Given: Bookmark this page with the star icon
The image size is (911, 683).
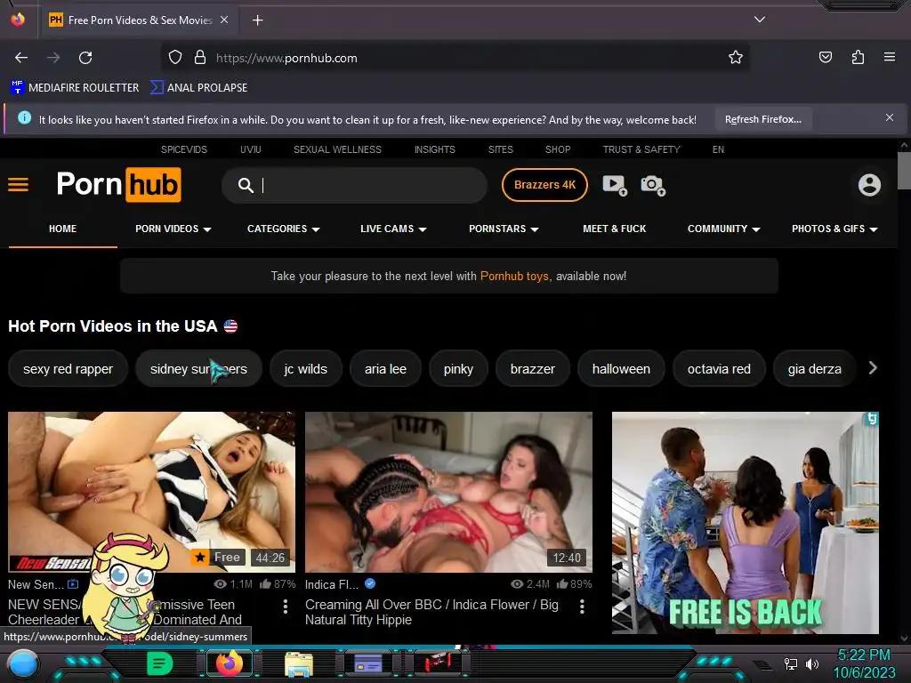Looking at the screenshot, I should (x=736, y=57).
